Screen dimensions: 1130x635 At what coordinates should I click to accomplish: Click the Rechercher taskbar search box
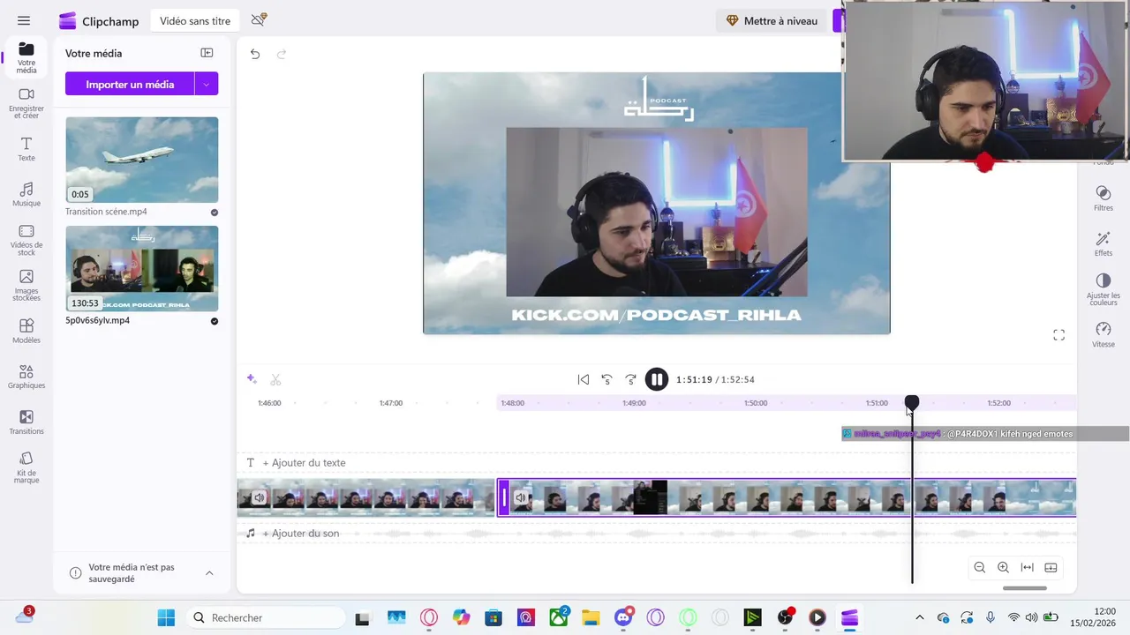tap(266, 617)
